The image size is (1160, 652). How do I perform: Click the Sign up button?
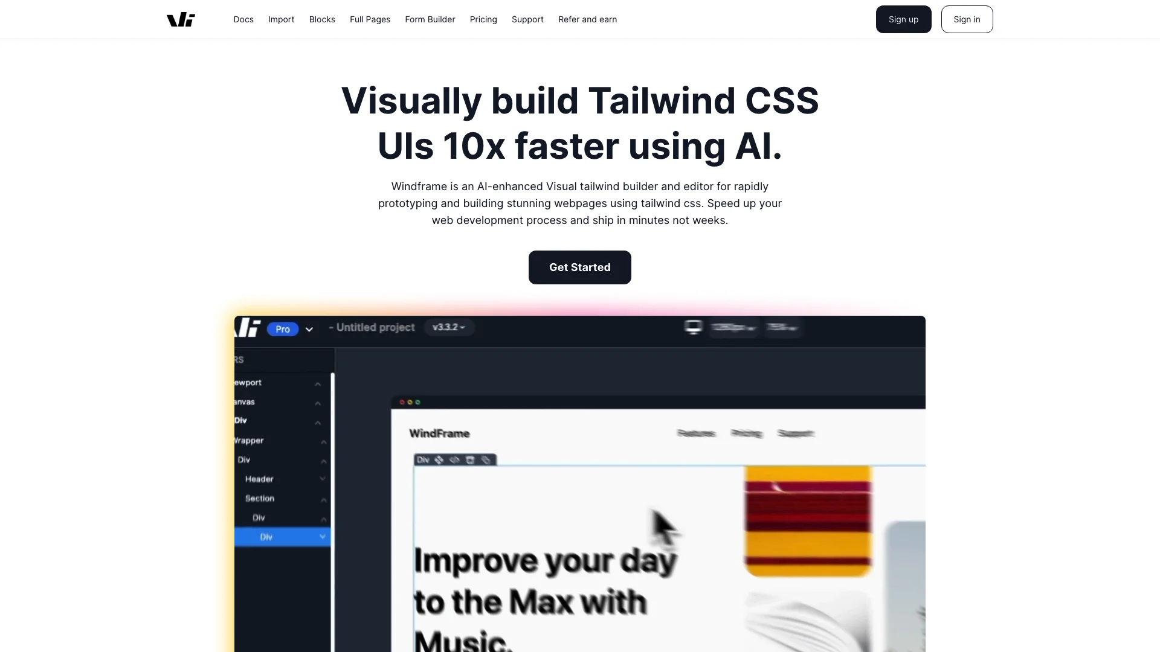coord(903,19)
